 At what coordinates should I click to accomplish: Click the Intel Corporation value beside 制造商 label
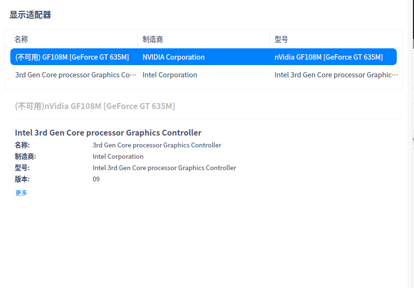pos(118,156)
